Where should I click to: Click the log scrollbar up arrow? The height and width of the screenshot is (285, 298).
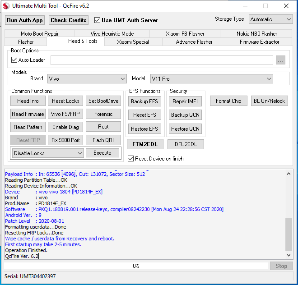pyautogui.click(x=289, y=174)
